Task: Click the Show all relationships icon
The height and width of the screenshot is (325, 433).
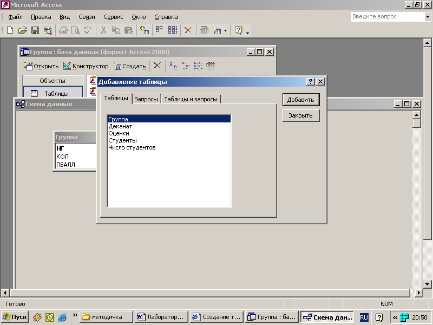Action: [173, 30]
